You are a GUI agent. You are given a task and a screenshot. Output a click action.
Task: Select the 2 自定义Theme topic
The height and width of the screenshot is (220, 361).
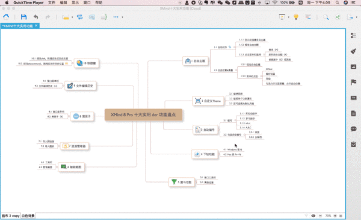click(208, 101)
